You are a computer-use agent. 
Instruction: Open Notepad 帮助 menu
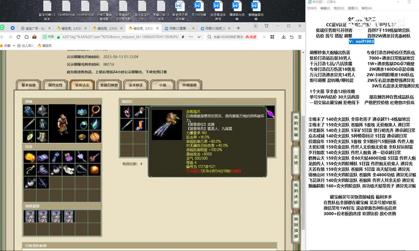(367, 8)
